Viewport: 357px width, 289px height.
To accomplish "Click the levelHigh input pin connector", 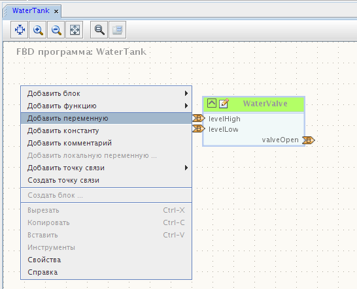I will 199,118.
